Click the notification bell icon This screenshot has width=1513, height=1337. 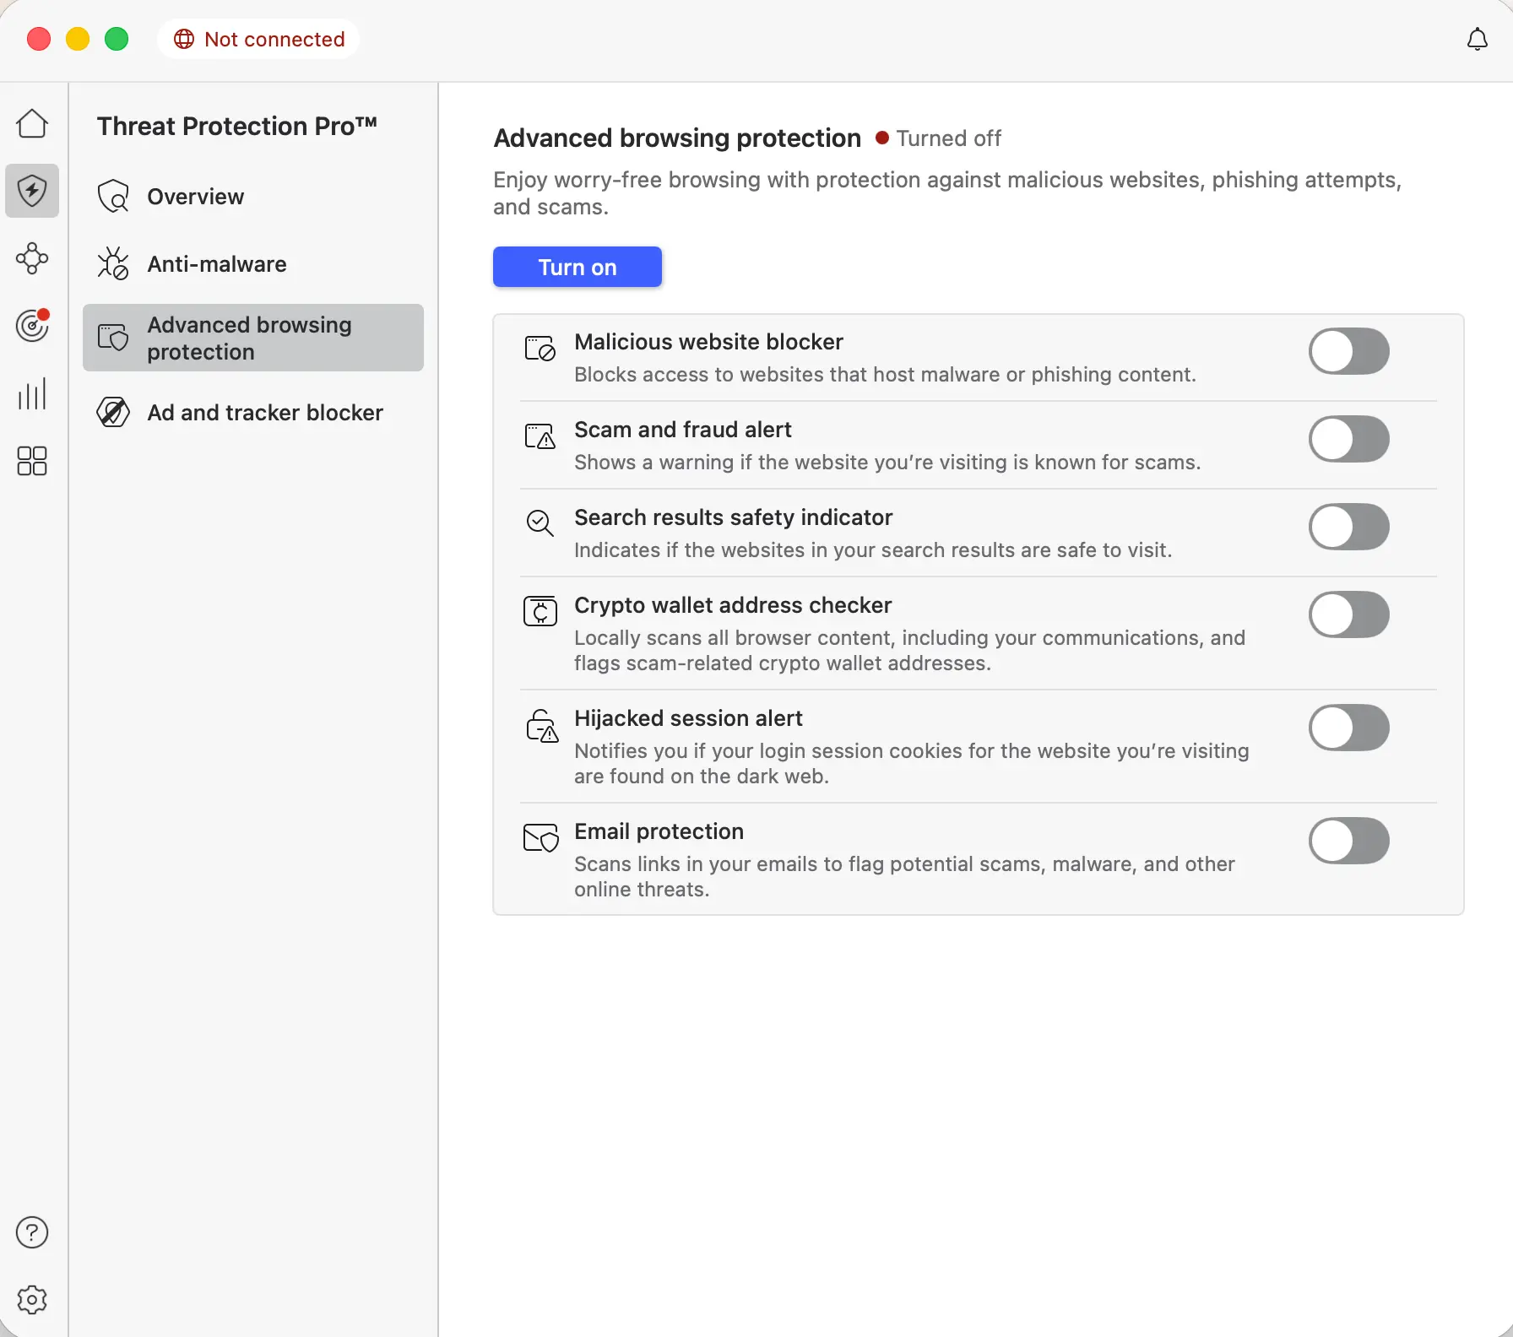(x=1476, y=39)
